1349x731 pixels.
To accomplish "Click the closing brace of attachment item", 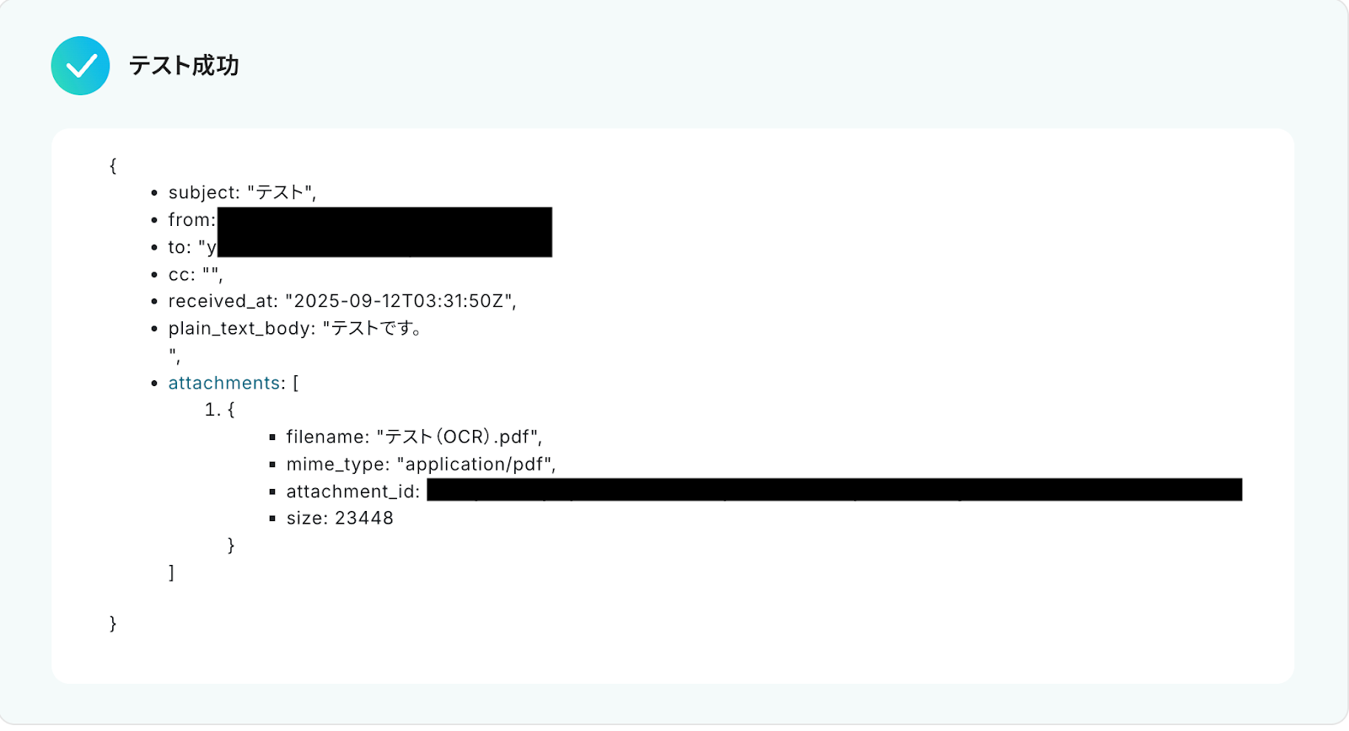I will (x=231, y=546).
